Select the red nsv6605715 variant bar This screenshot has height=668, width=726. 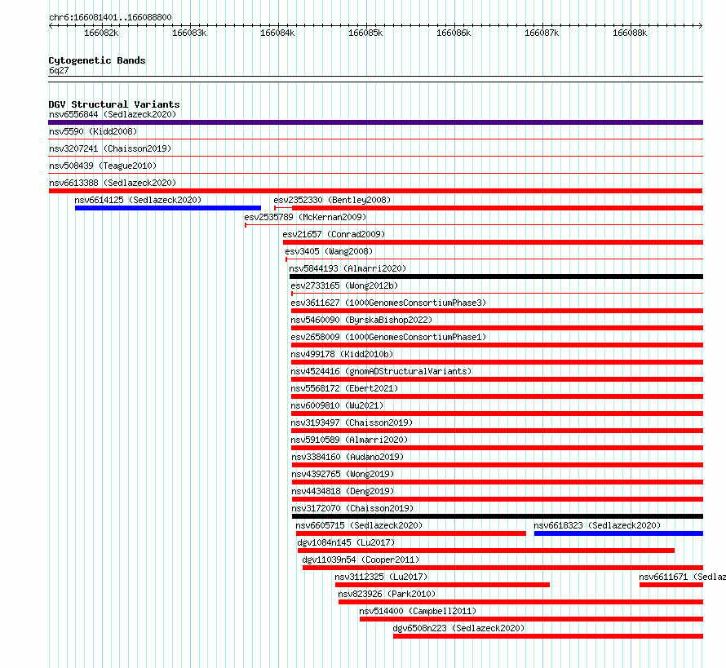[x=411, y=533]
